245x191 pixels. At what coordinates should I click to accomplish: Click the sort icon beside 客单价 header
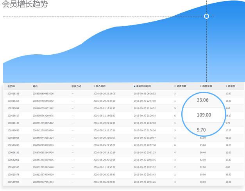coord(226,86)
